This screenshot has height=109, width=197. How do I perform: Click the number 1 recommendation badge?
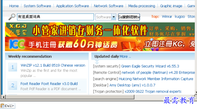13,67
